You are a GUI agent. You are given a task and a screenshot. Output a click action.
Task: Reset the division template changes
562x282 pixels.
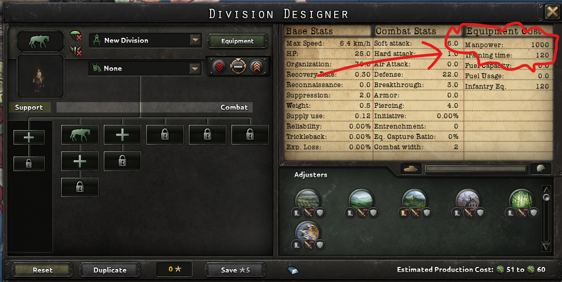pyautogui.click(x=43, y=270)
